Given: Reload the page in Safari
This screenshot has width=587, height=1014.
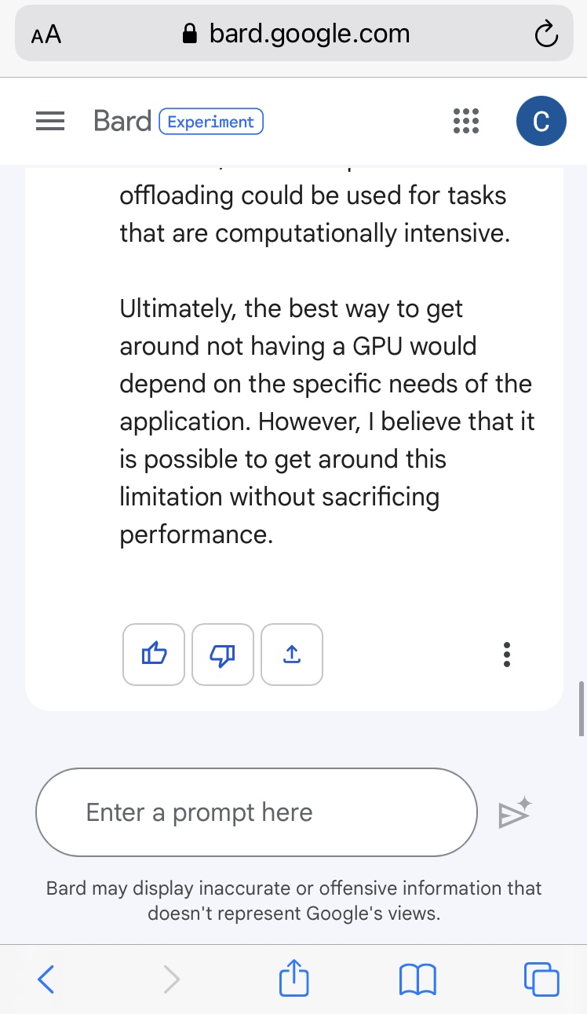Looking at the screenshot, I should [545, 35].
